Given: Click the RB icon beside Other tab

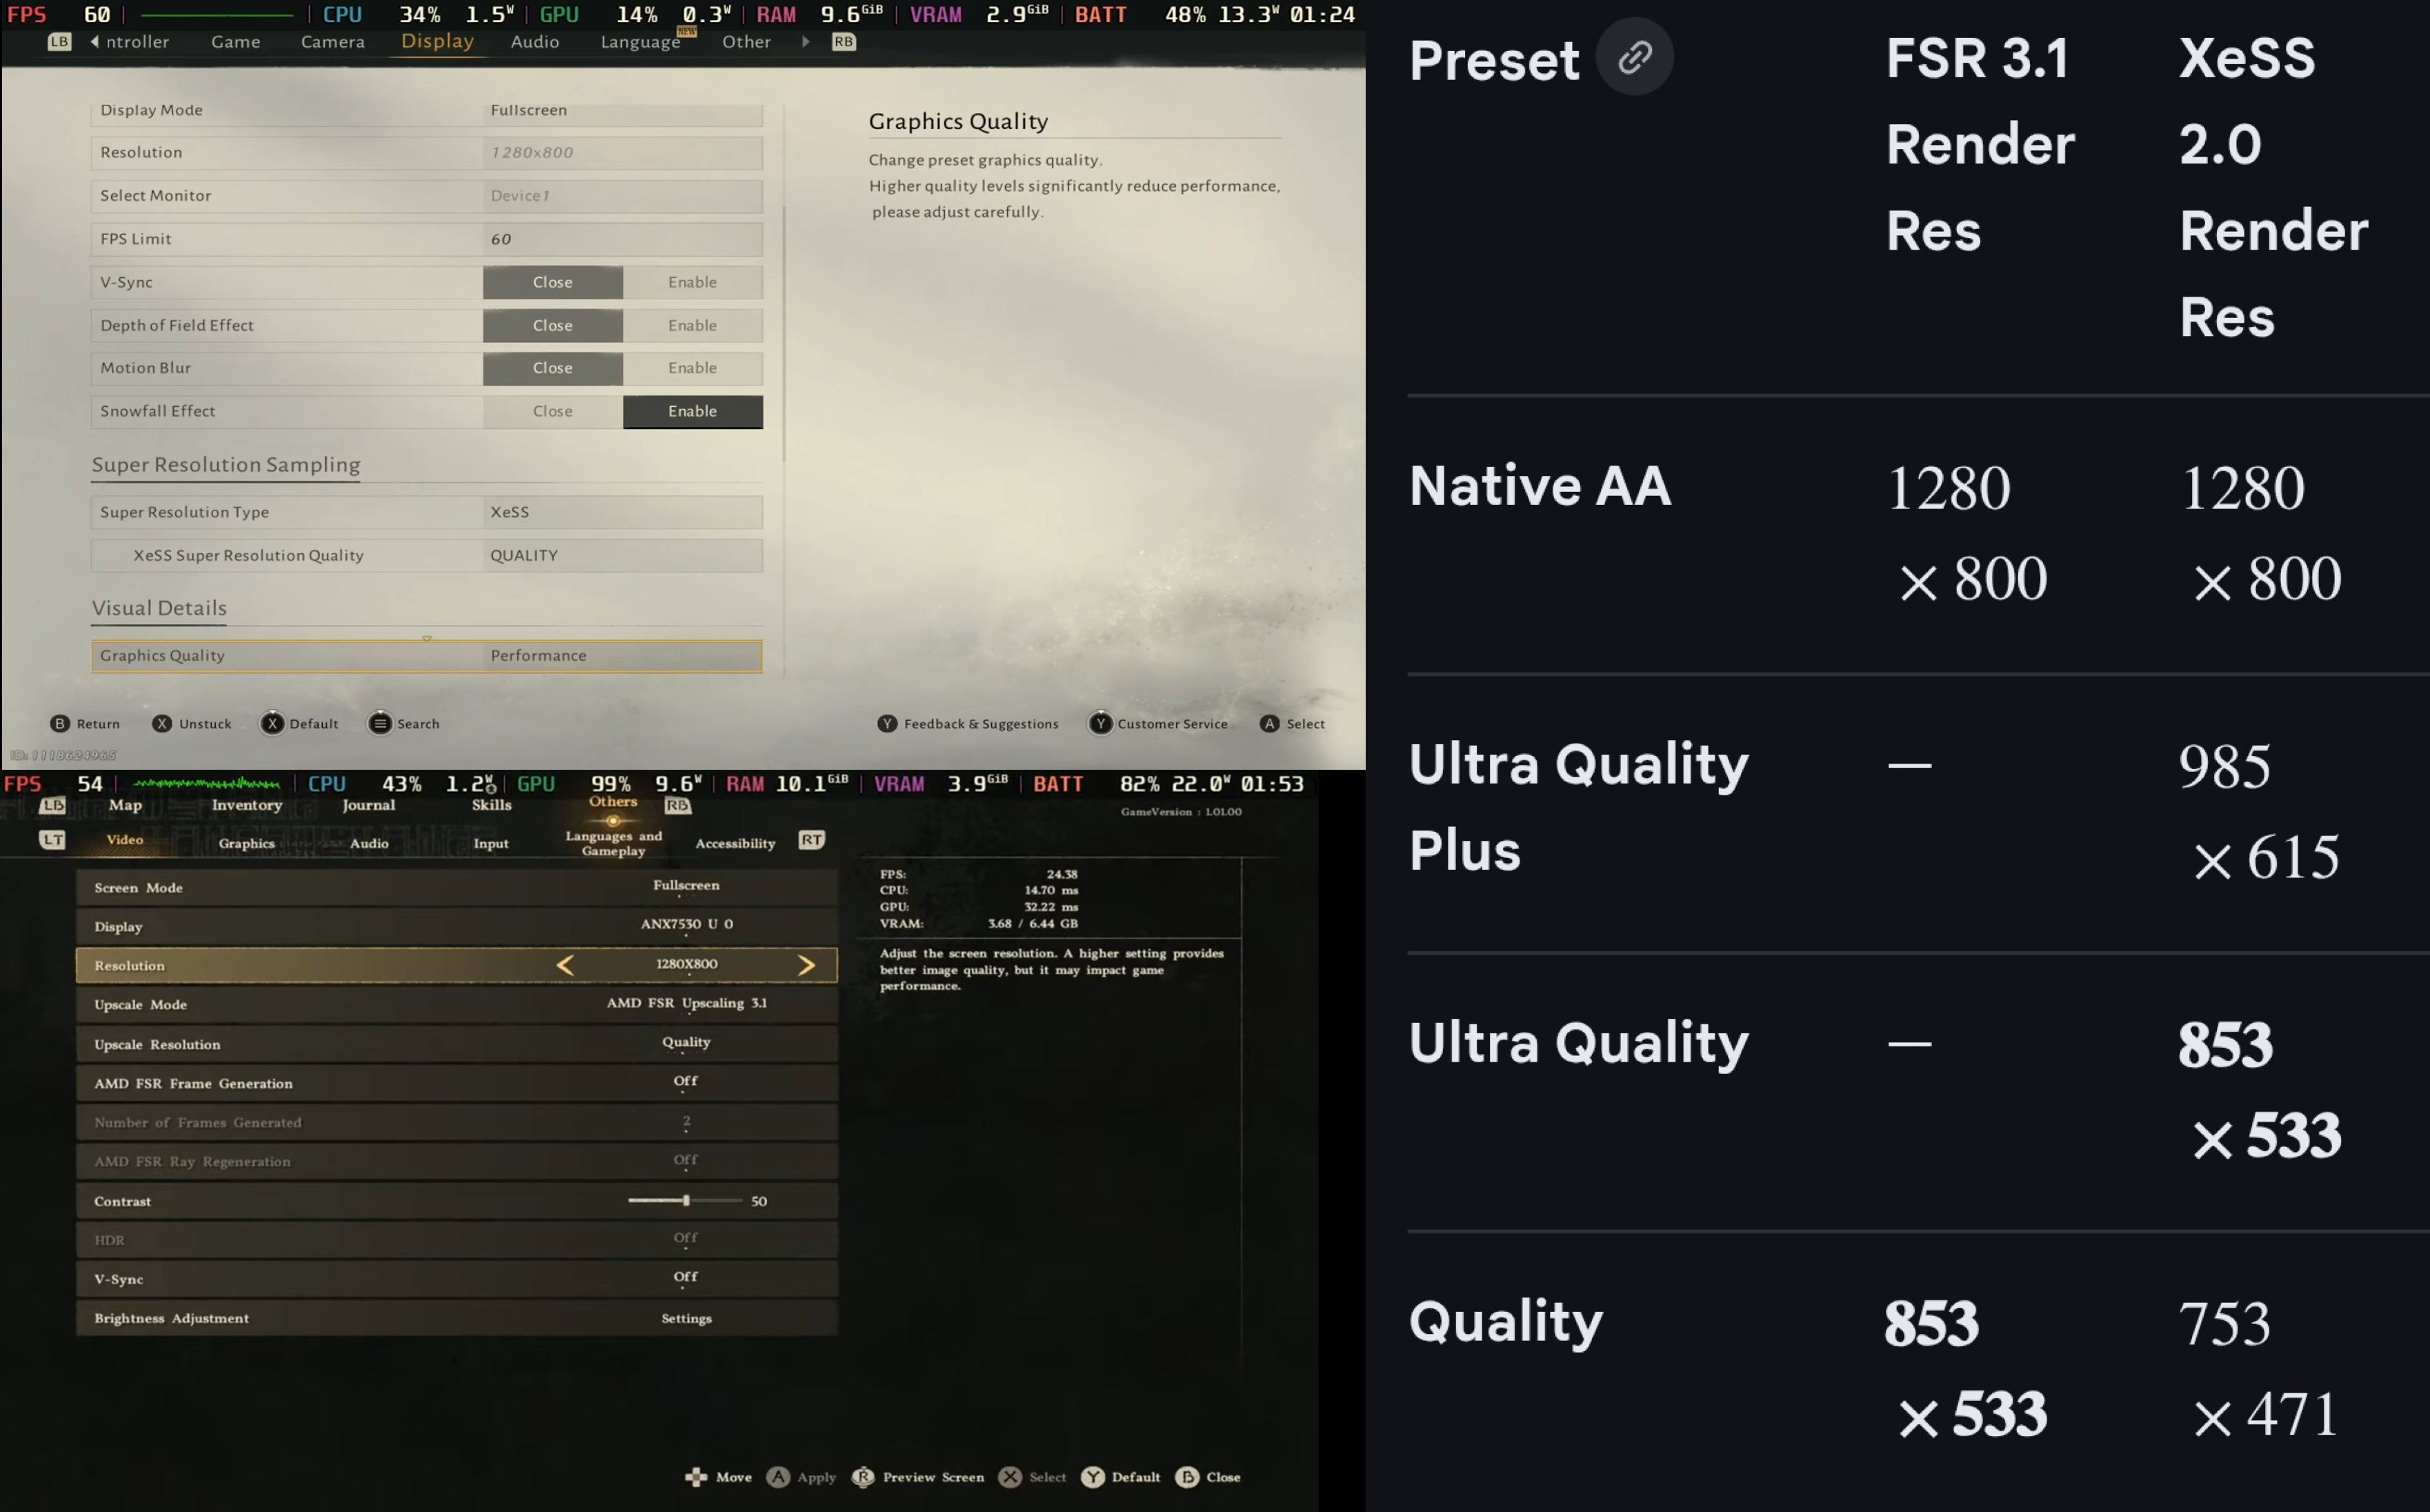Looking at the screenshot, I should point(843,42).
